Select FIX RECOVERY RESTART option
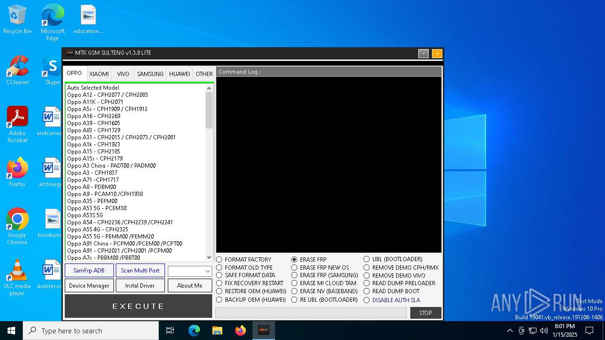Viewport: 605px width, 340px height. tap(250, 283)
